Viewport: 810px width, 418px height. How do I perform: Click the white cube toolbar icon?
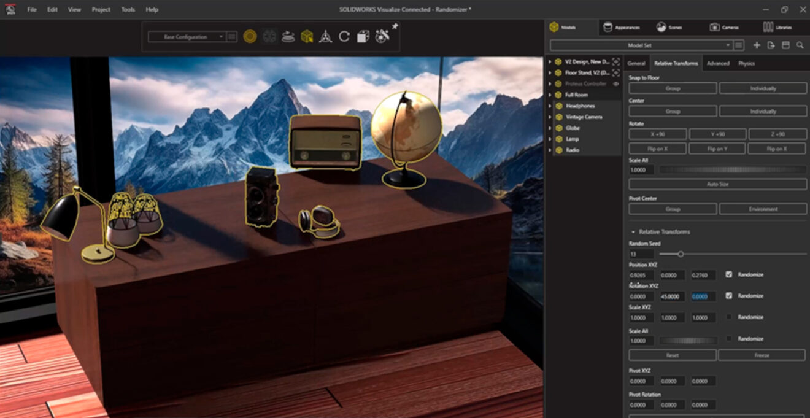pyautogui.click(x=363, y=37)
